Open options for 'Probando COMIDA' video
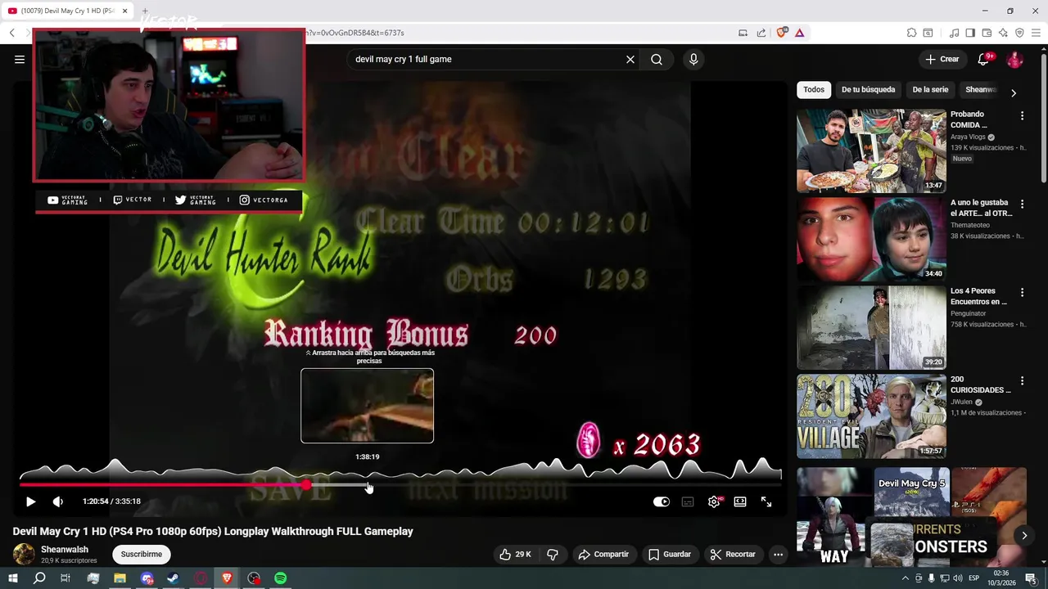 1022,115
